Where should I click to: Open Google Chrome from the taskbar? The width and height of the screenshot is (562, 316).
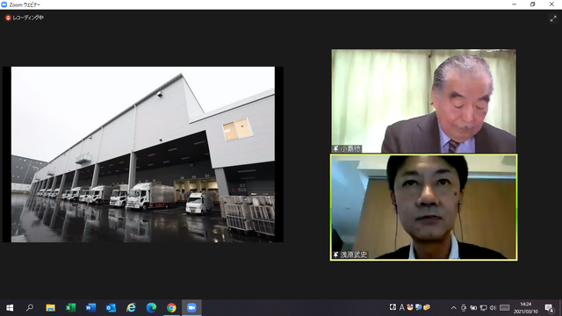click(171, 308)
